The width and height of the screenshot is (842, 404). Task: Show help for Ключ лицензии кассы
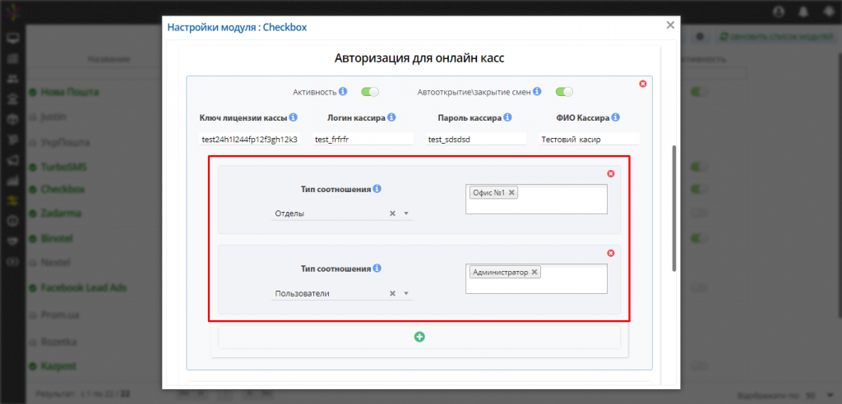[294, 117]
